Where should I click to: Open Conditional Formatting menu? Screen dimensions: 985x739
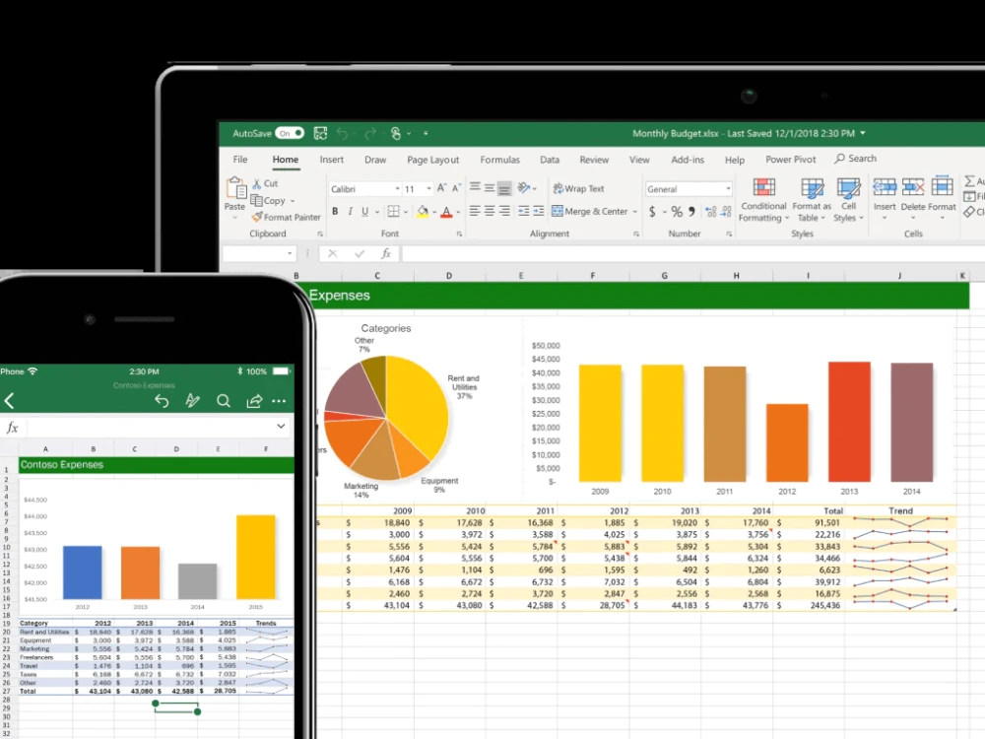pos(763,200)
